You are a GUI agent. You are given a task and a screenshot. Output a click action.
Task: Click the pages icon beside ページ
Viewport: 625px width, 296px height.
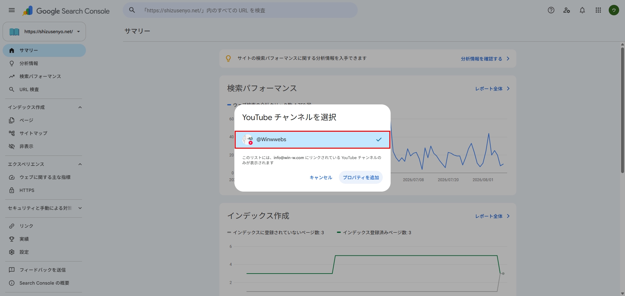click(12, 120)
